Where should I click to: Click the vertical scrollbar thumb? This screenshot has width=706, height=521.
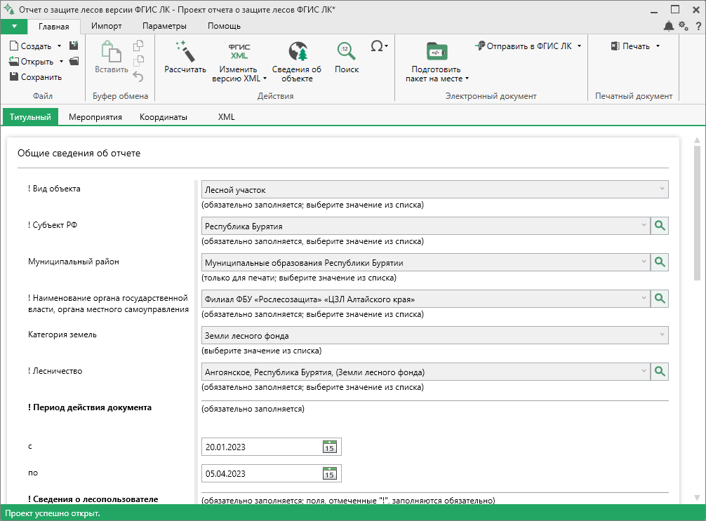pos(697,213)
